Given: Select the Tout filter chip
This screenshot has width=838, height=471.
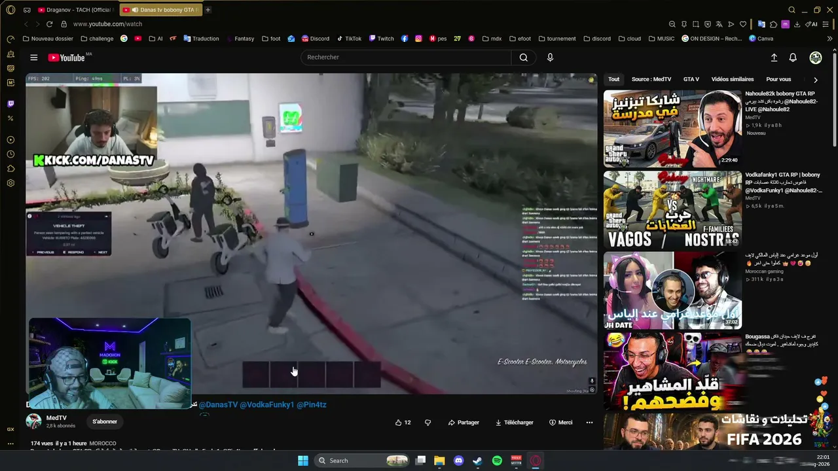Looking at the screenshot, I should 613,79.
